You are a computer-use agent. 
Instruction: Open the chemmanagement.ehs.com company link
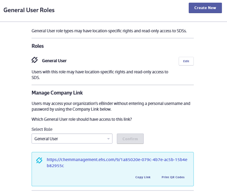117,162
